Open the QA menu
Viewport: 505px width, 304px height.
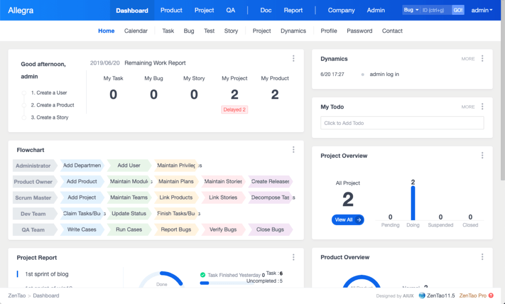tap(230, 10)
